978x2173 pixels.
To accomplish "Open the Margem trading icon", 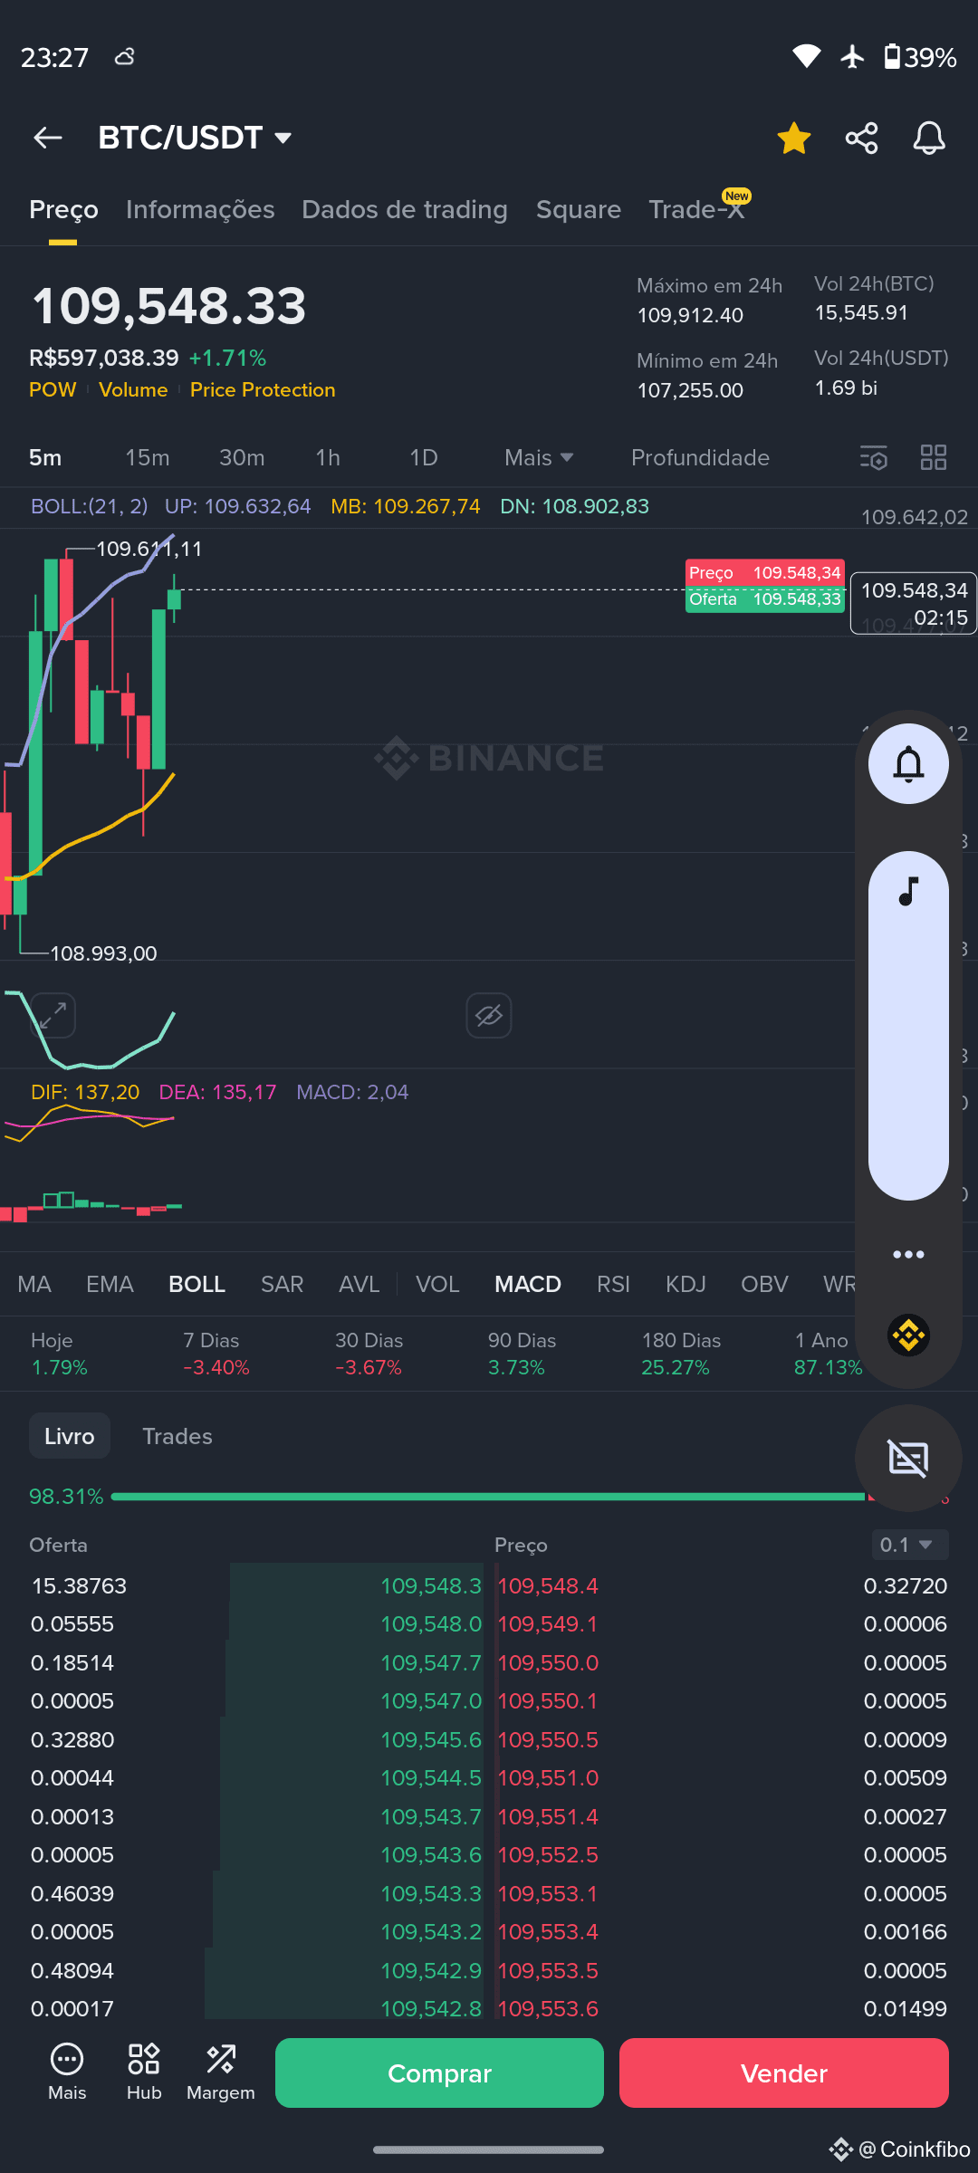I will coord(221,2071).
